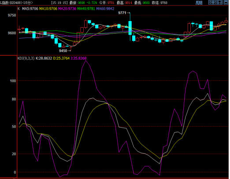230x179 pixels.
Task: Click the right-arrow next chart icon
Action: click(215, 3)
